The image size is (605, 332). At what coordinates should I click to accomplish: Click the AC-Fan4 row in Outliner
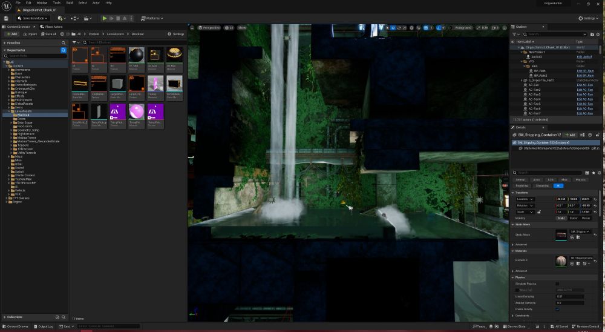pos(555,99)
